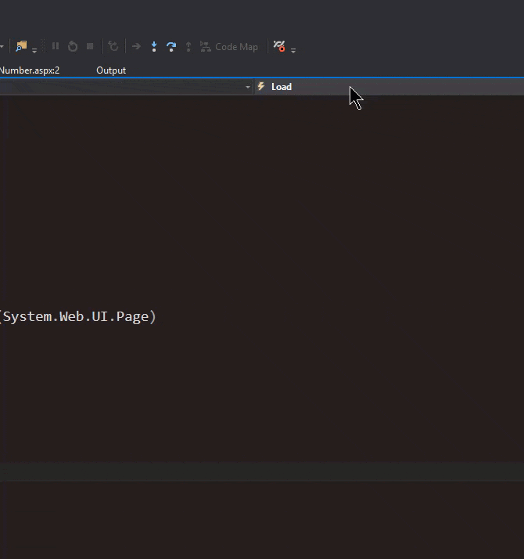The height and width of the screenshot is (559, 524).
Task: Switch to the Output tab
Action: [111, 70]
